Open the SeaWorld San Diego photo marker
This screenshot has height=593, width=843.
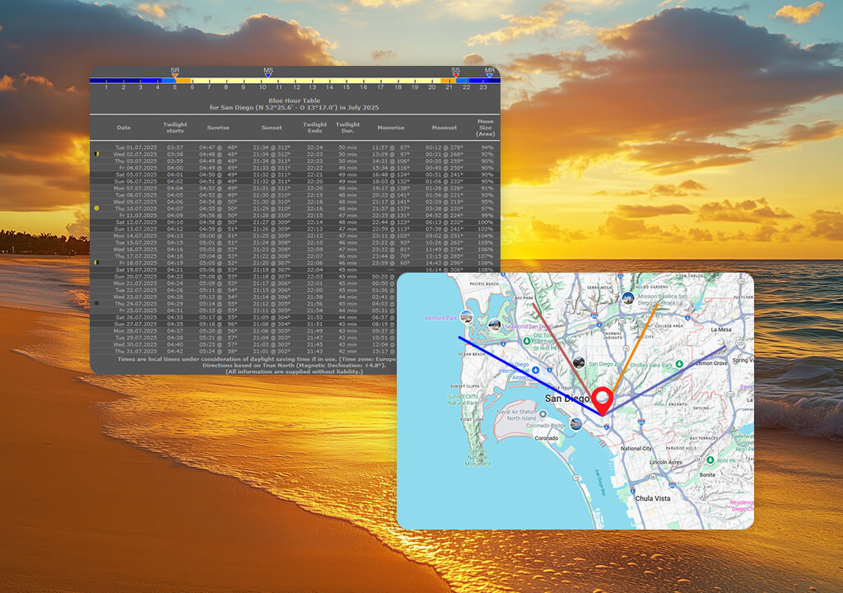pos(494,325)
